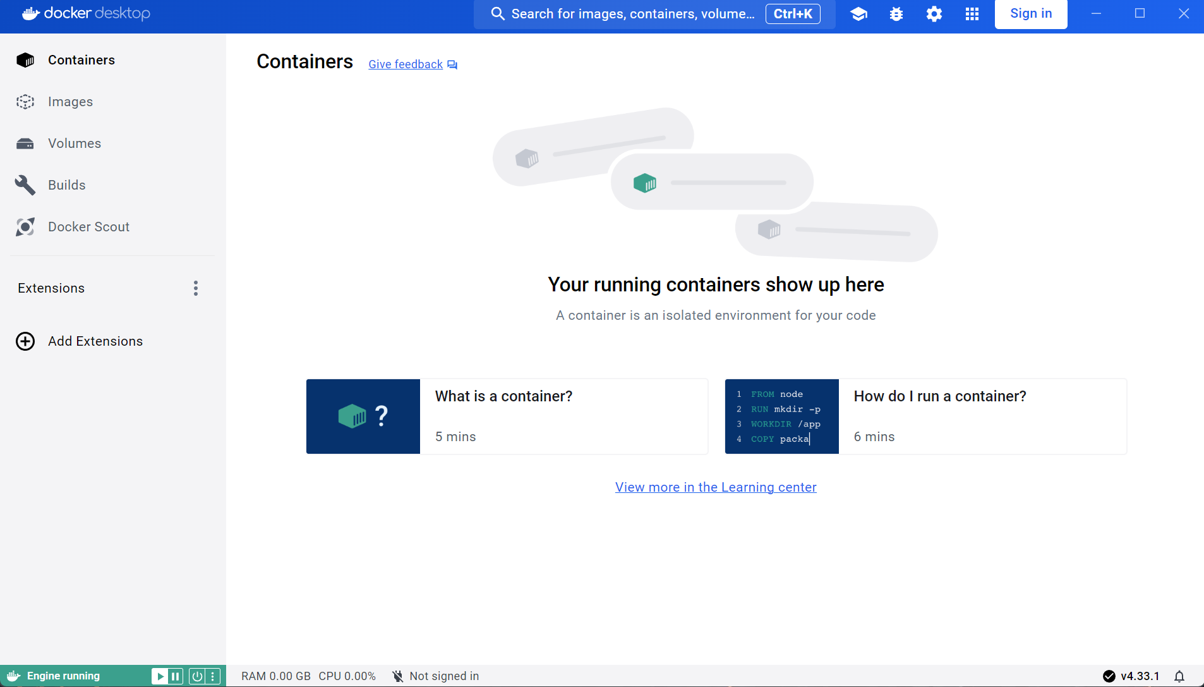Click the whale icon in status bar
The image size is (1204, 687).
[13, 676]
